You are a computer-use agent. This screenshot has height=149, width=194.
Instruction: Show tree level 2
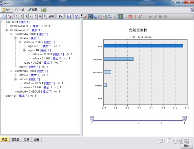click(x=21, y=16)
